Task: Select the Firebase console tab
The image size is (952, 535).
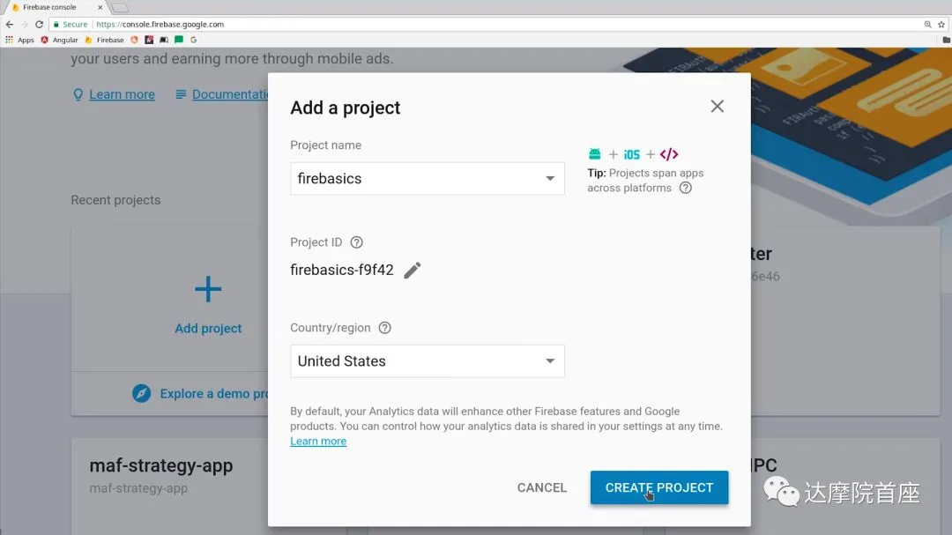Action: click(55, 7)
